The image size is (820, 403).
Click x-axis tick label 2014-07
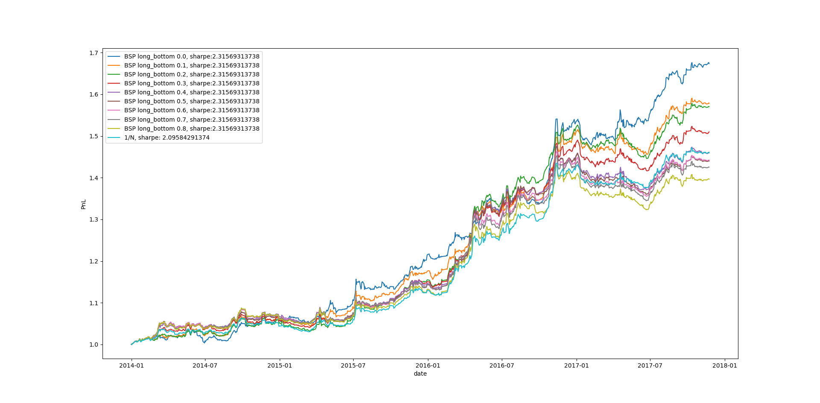tap(205, 365)
